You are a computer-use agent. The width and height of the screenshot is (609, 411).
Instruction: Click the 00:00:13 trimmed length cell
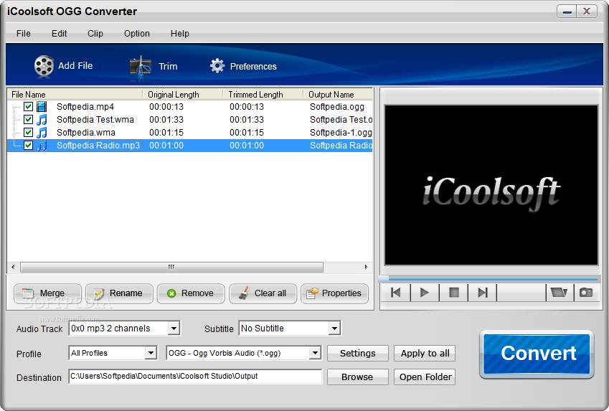pyautogui.click(x=247, y=106)
